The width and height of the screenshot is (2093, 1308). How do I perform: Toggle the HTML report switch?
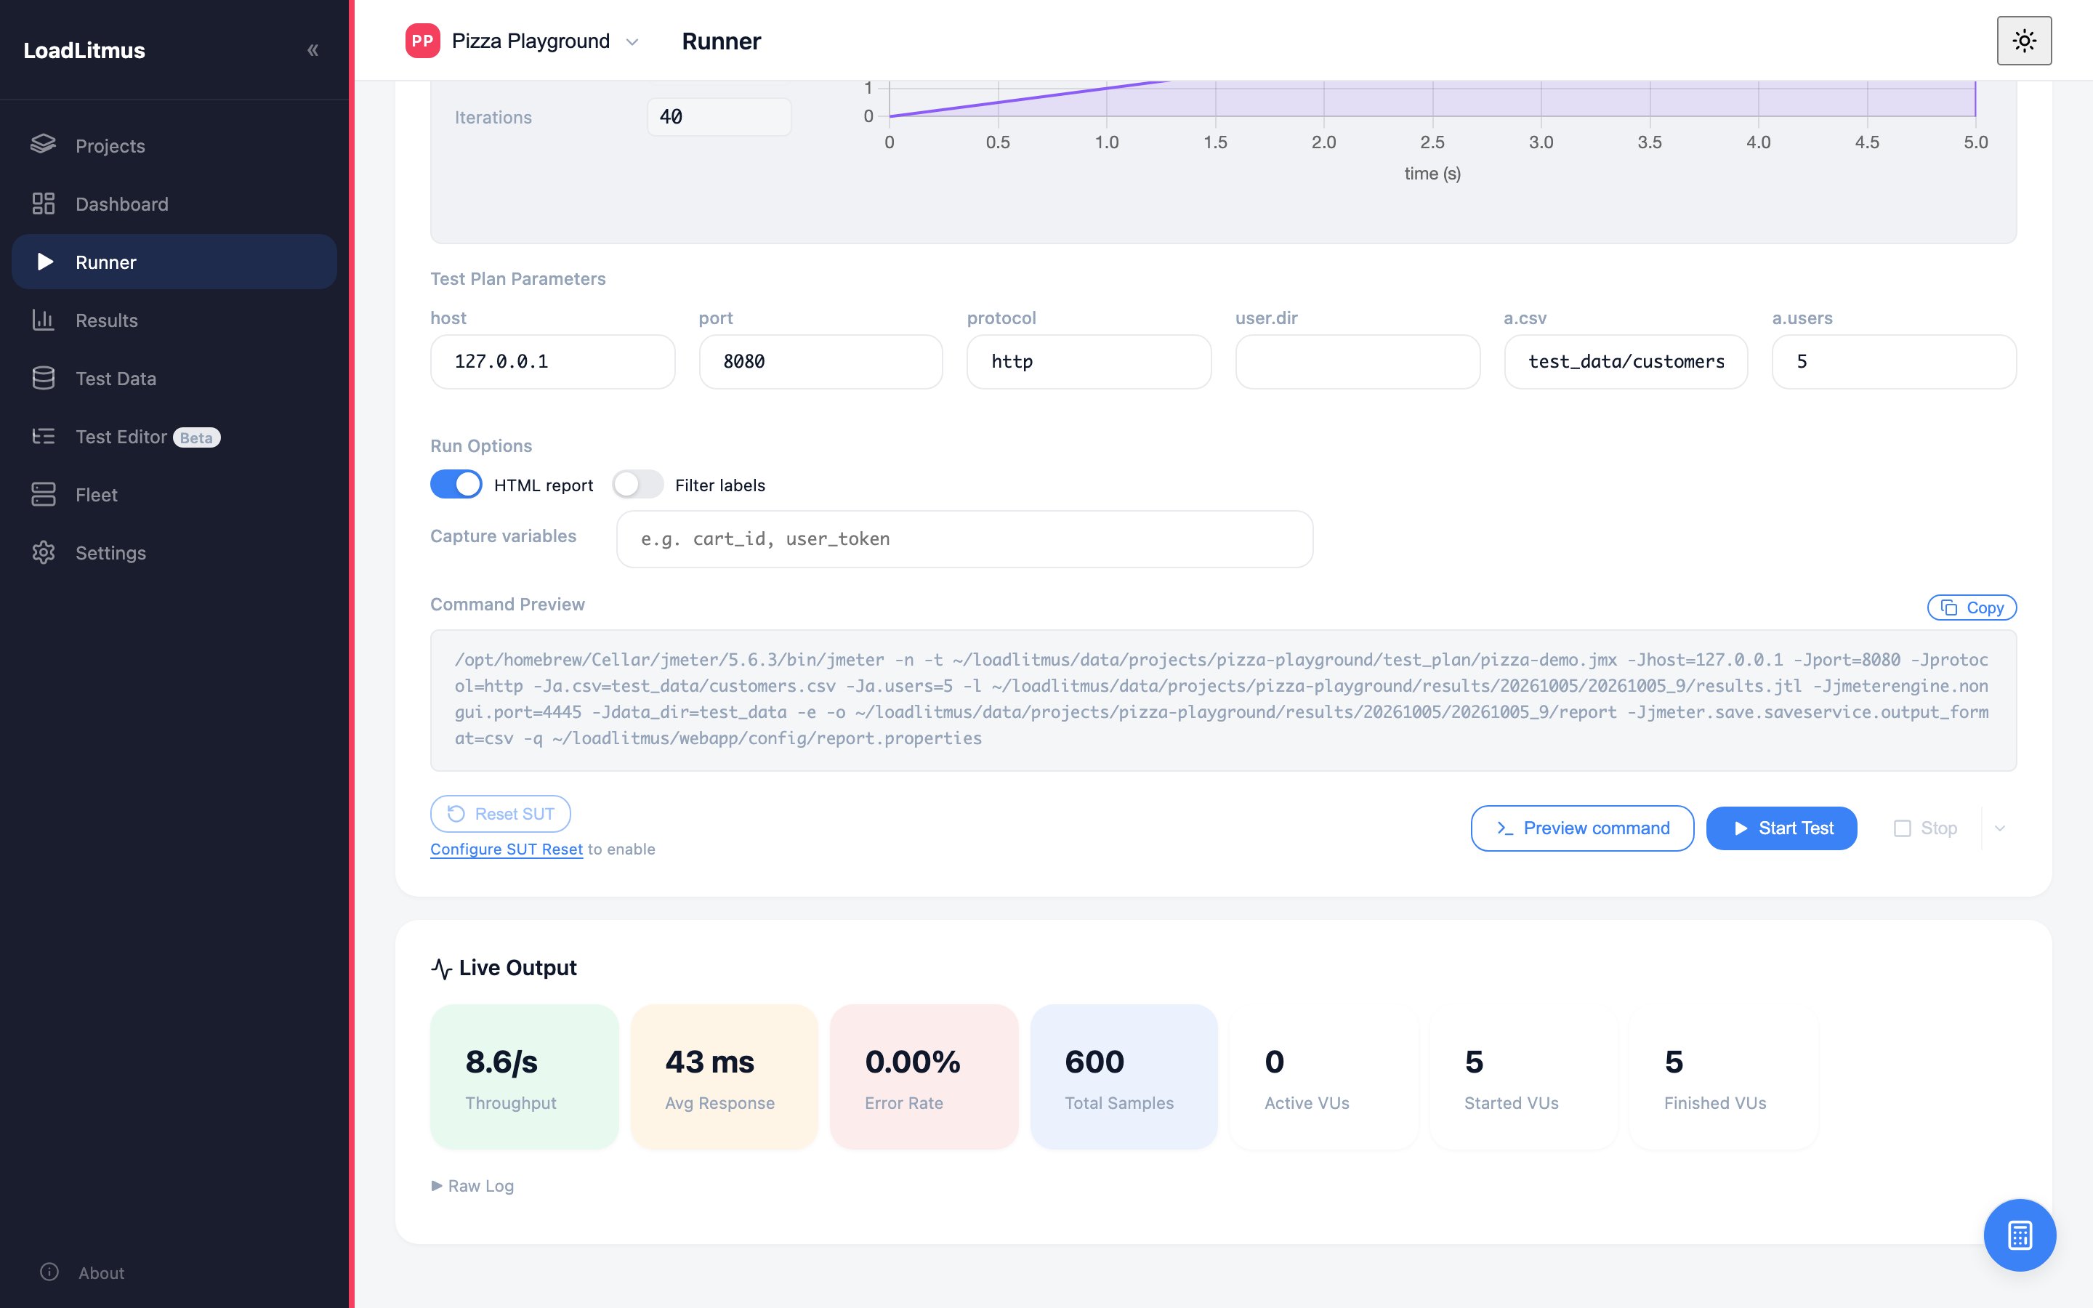[456, 485]
